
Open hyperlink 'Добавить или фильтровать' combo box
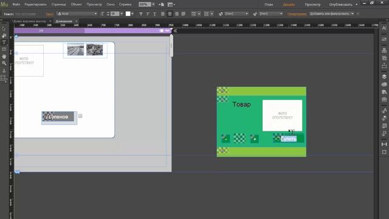(x=332, y=13)
